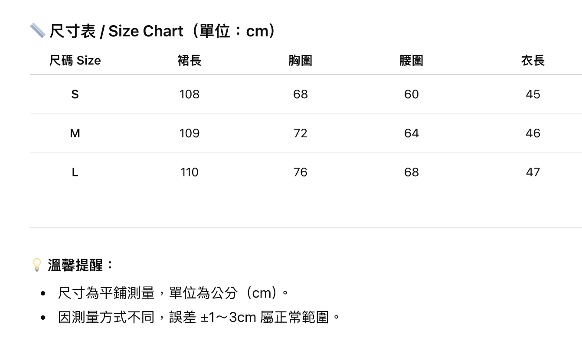
Task: Click the S size row label
Action: [x=75, y=94]
